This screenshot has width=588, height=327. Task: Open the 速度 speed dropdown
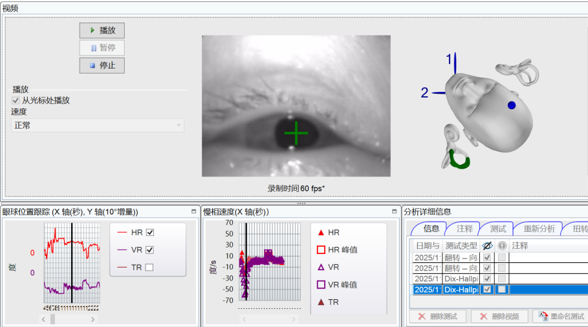pyautogui.click(x=98, y=125)
